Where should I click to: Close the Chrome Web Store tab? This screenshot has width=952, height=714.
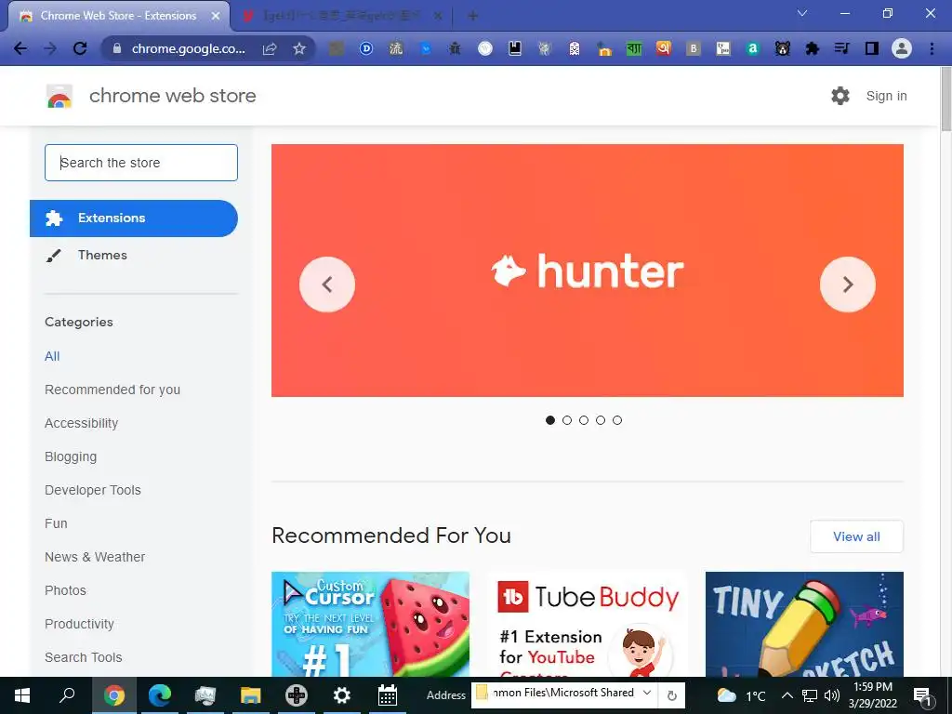click(x=216, y=16)
